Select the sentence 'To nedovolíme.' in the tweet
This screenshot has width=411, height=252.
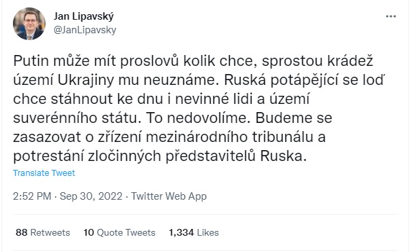pyautogui.click(x=196, y=118)
